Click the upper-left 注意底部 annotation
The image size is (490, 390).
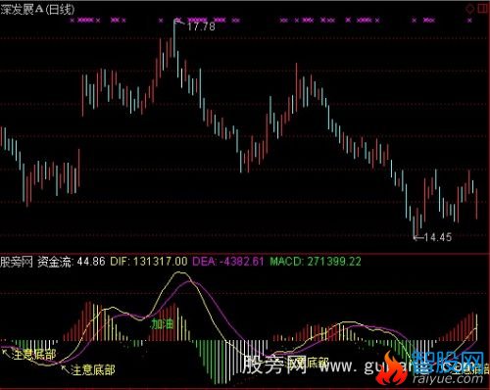pos(34,355)
